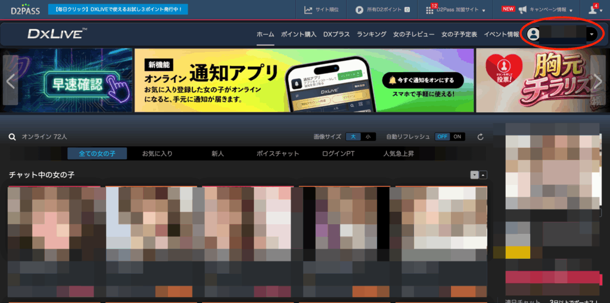Open 女の子レビュー page
Image resolution: width=610 pixels, height=303 pixels.
414,34
